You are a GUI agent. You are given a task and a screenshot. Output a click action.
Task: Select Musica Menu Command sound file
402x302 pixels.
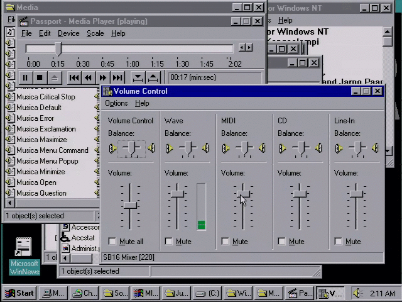52,150
